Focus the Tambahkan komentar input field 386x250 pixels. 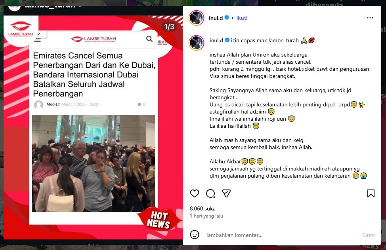click(x=281, y=235)
